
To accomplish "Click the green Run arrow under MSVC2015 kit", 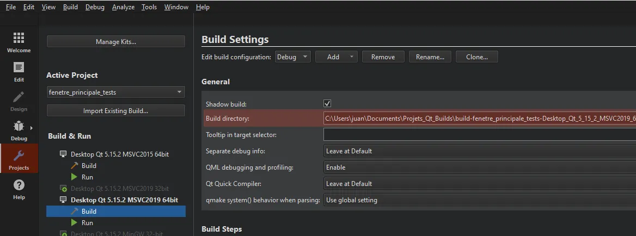I will point(75,177).
